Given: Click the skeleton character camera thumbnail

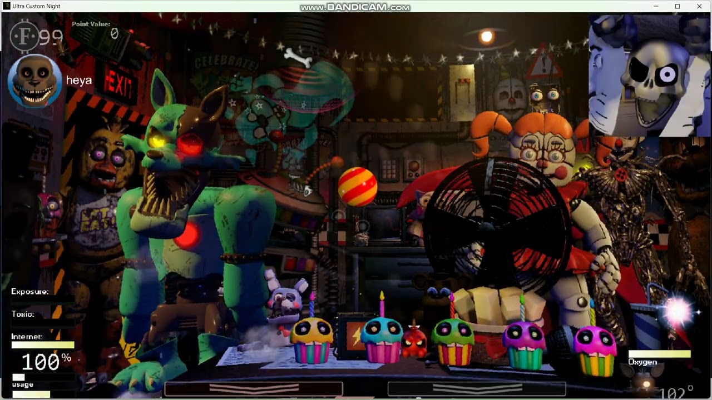Looking at the screenshot, I should [x=649, y=76].
